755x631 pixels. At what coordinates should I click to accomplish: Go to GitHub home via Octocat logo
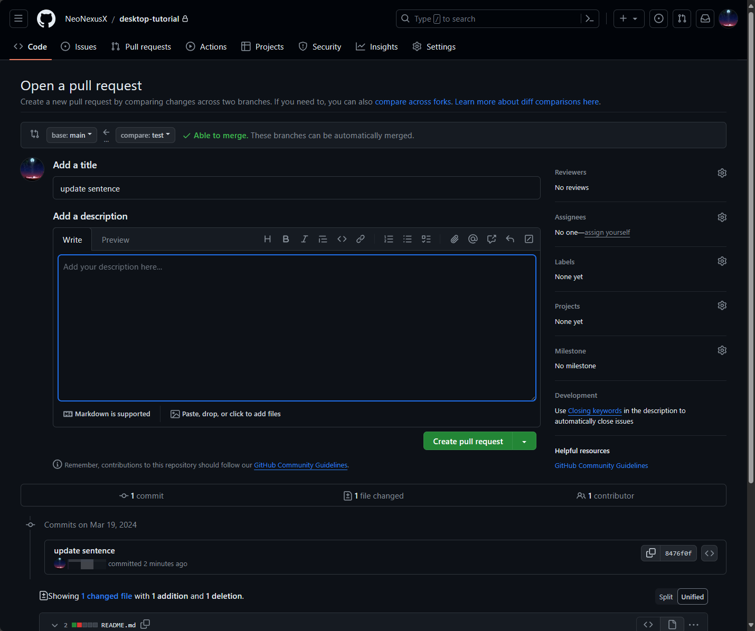pos(46,19)
